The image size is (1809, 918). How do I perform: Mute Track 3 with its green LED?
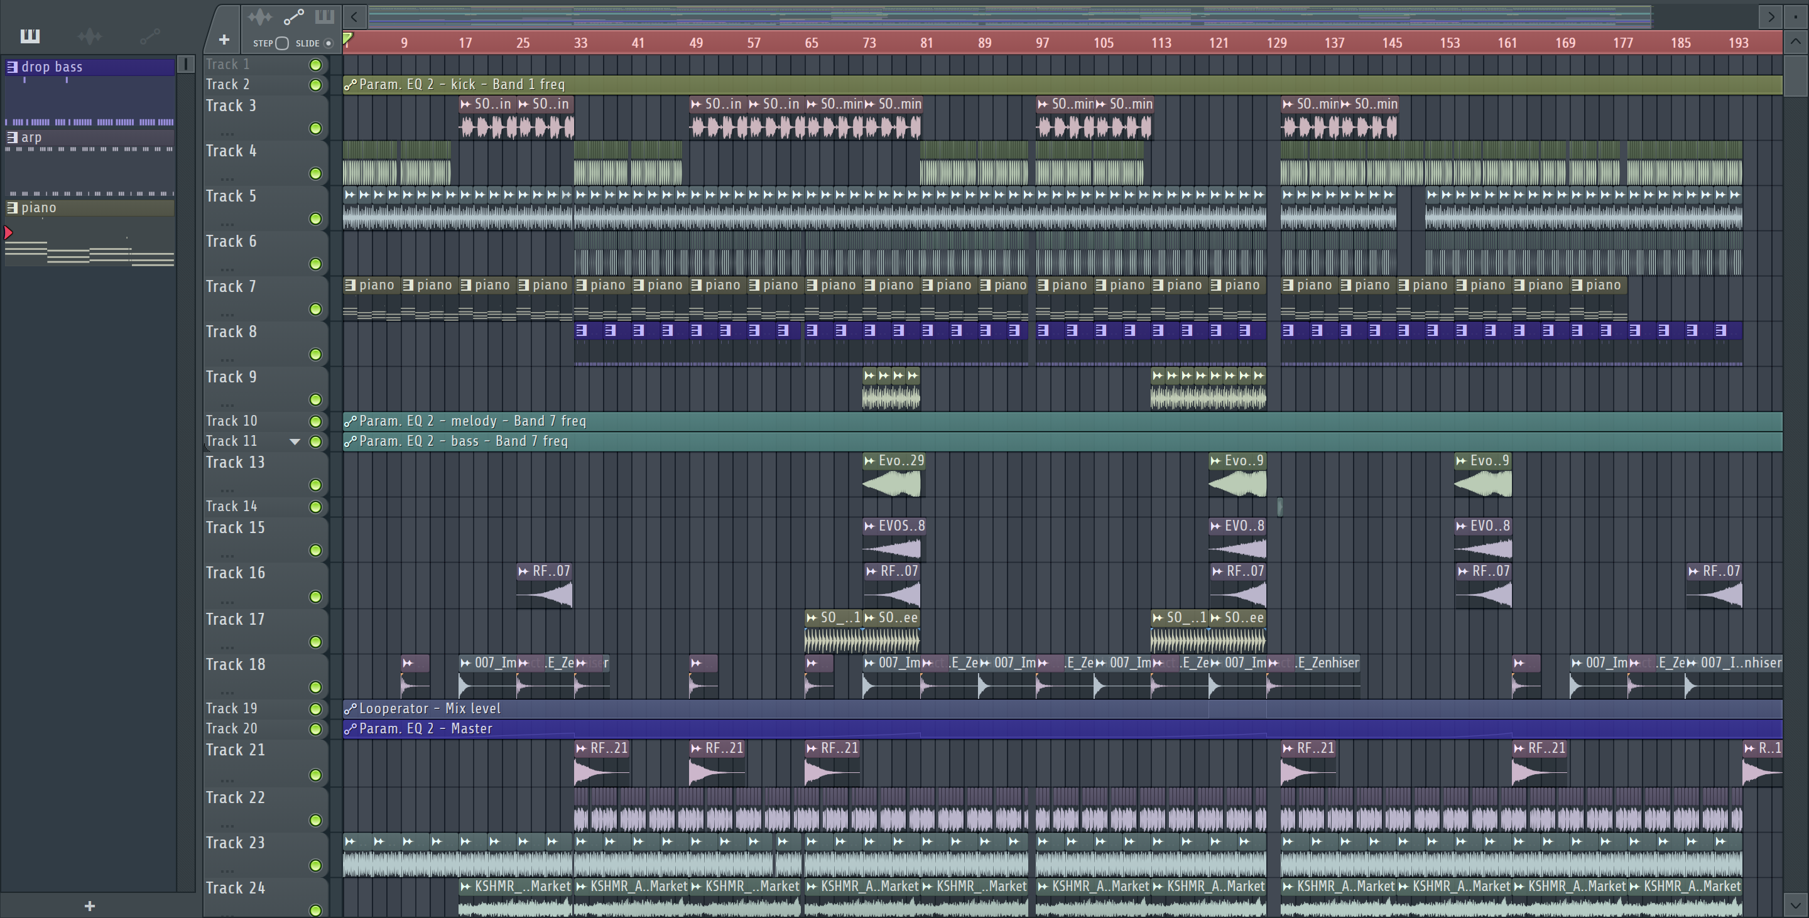(x=315, y=129)
